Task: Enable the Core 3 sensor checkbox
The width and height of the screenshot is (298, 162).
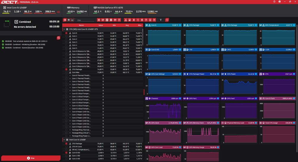Action: [x=66, y=42]
